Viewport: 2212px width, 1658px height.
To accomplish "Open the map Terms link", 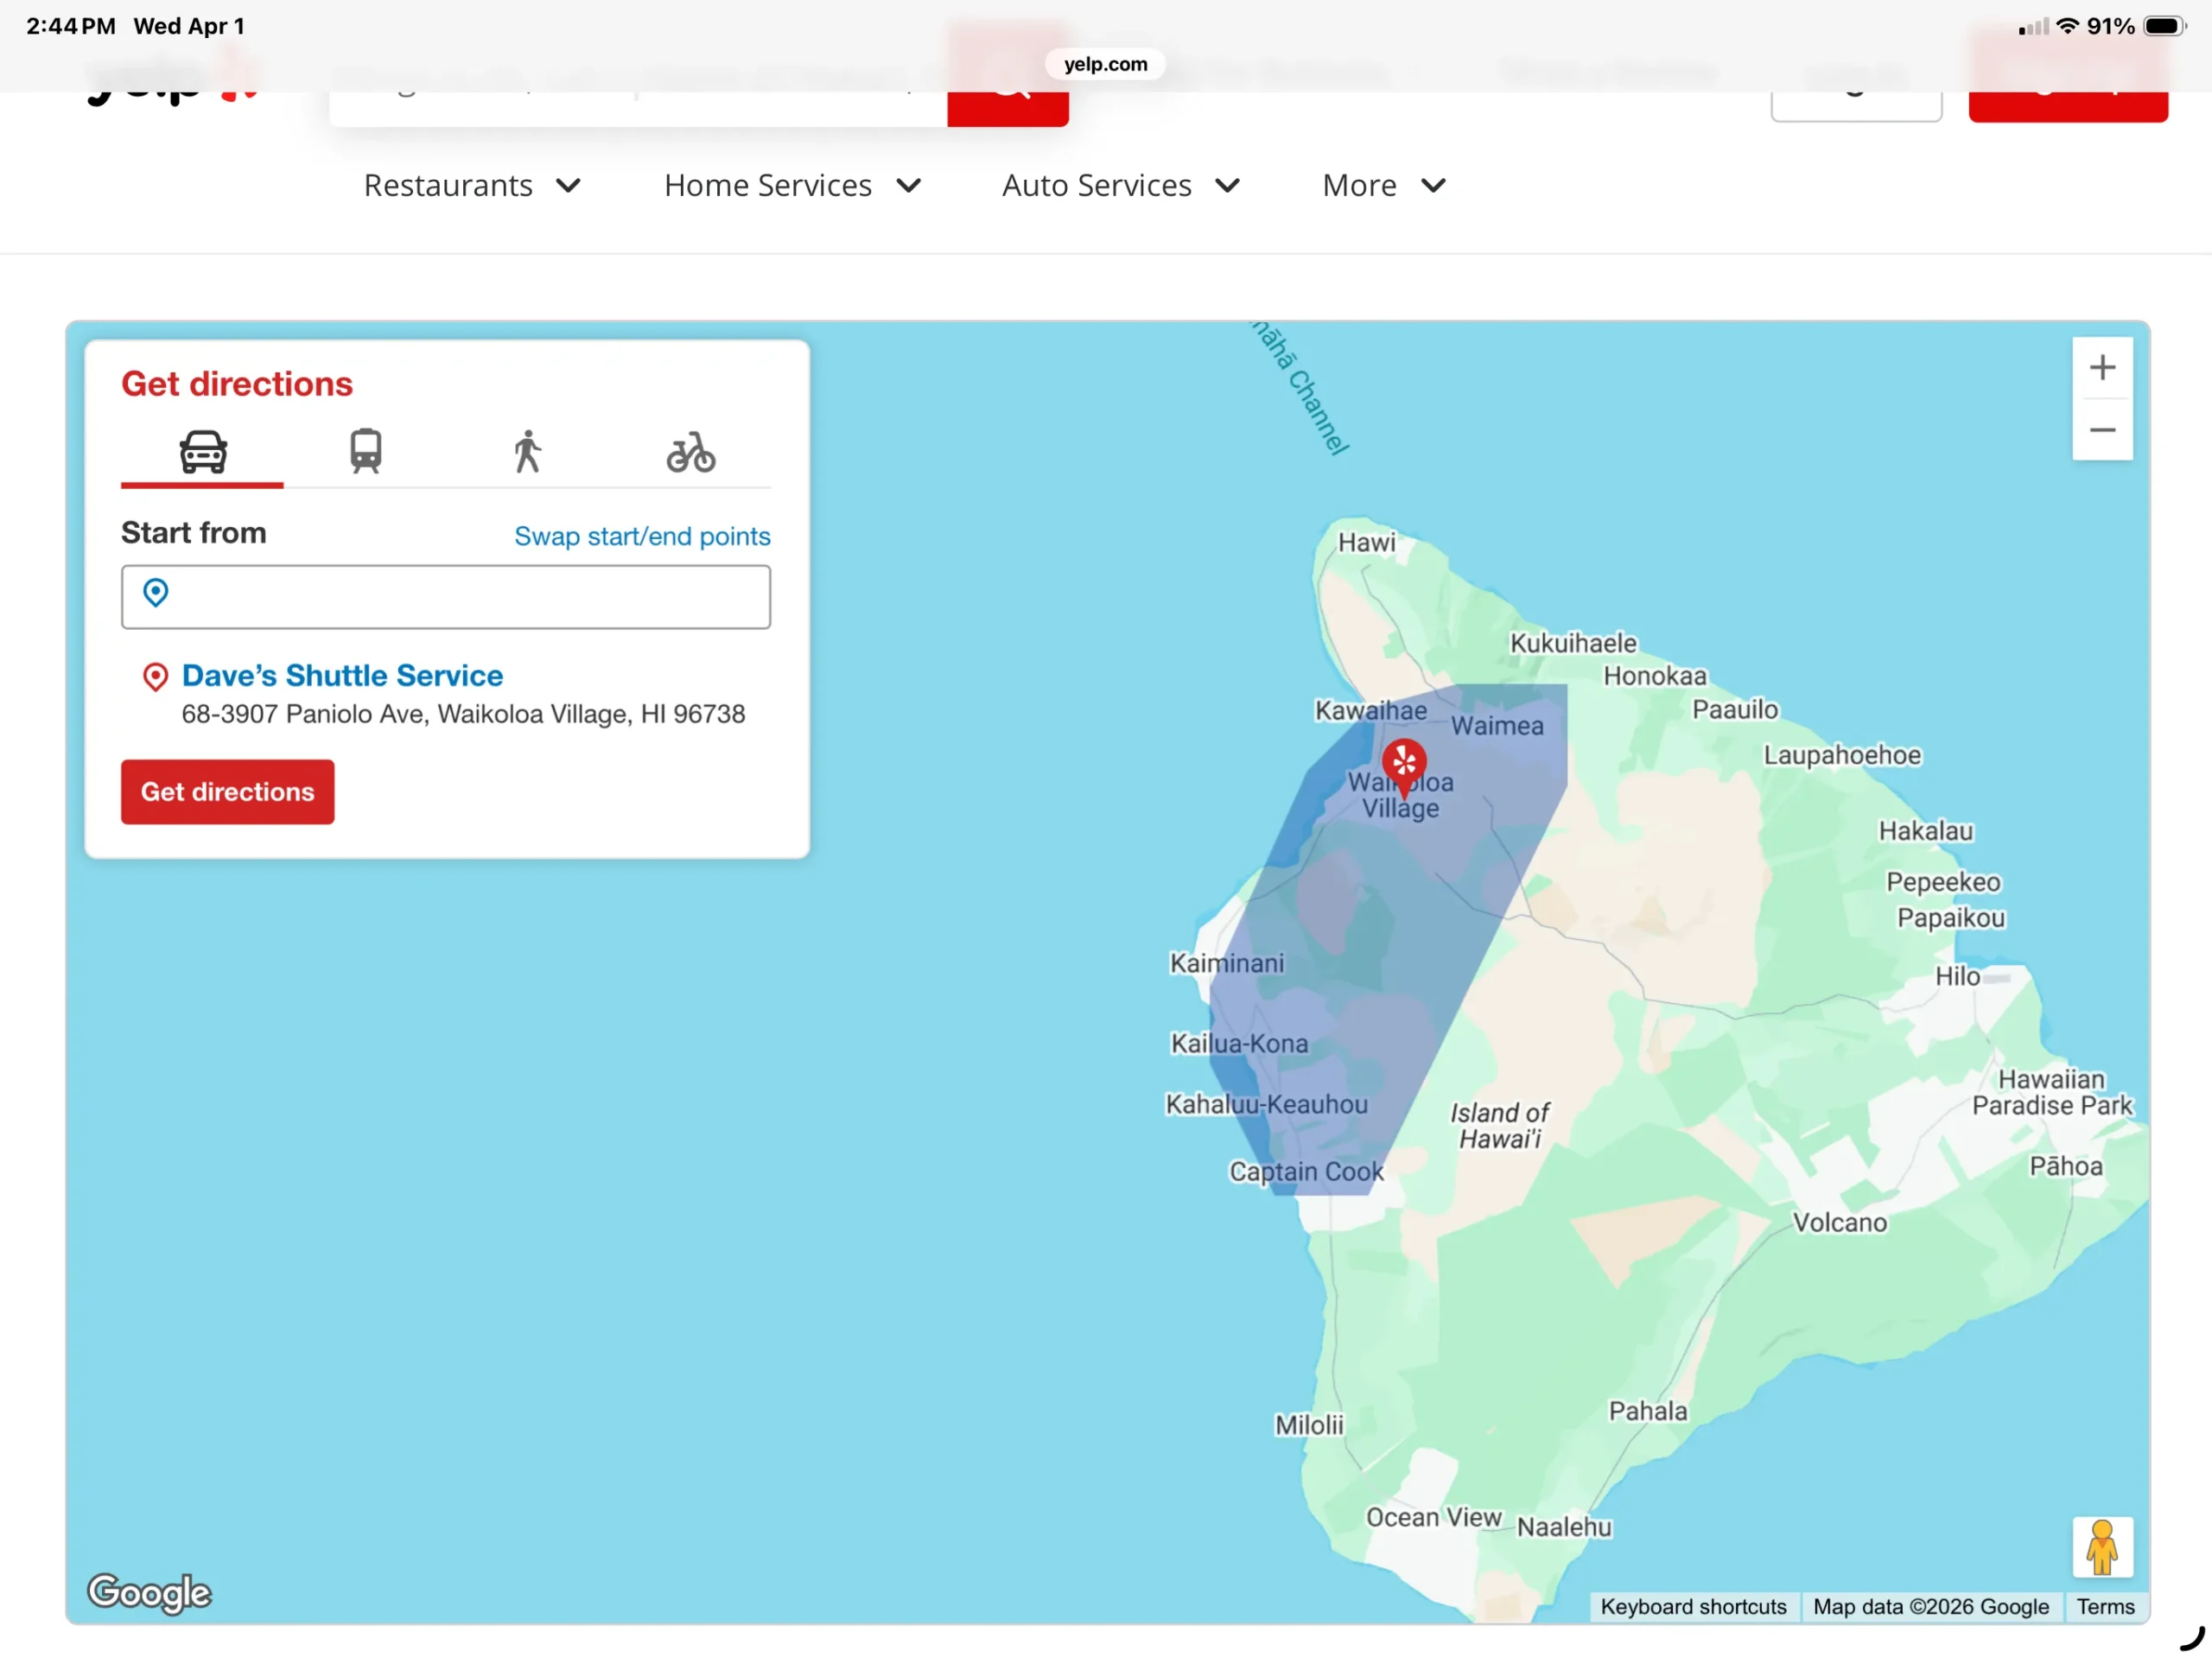I will pos(2104,1606).
